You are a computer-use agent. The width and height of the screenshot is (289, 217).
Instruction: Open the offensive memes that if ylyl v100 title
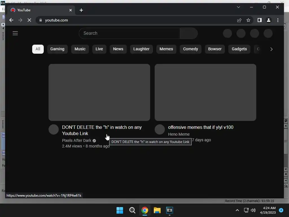(201, 127)
